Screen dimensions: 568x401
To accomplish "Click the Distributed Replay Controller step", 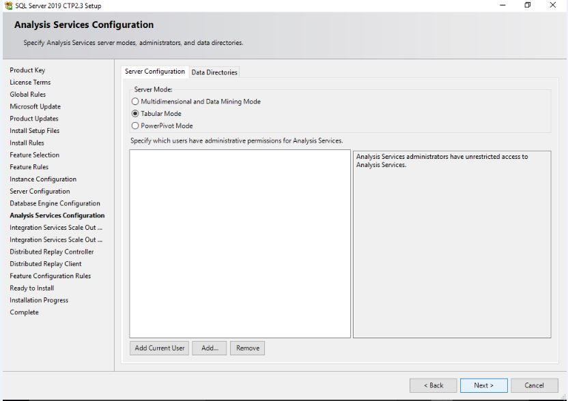I will pyautogui.click(x=52, y=252).
